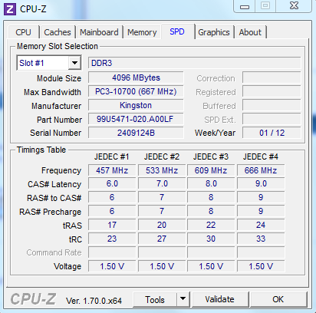
Task: Open the Mainboard tab
Action: click(x=99, y=32)
